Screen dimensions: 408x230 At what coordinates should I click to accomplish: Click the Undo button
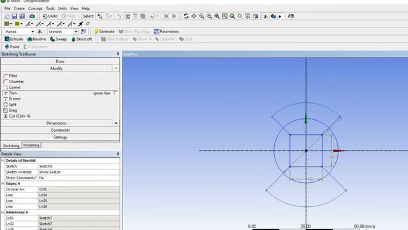pyautogui.click(x=50, y=16)
